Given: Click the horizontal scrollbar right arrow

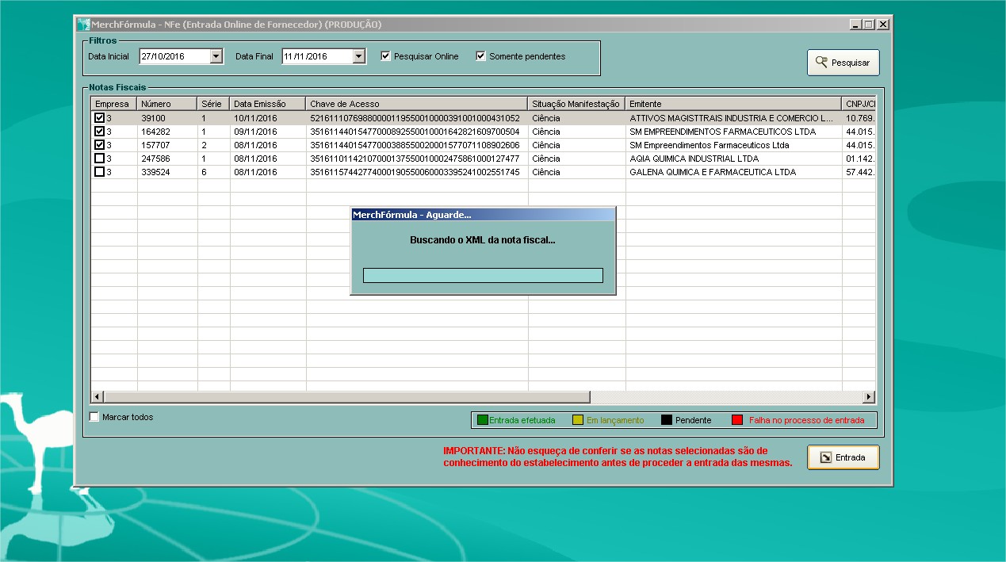Looking at the screenshot, I should 869,396.
